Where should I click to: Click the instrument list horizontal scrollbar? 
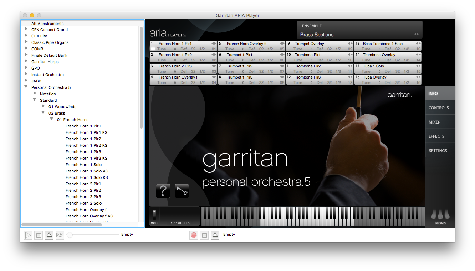click(62, 225)
